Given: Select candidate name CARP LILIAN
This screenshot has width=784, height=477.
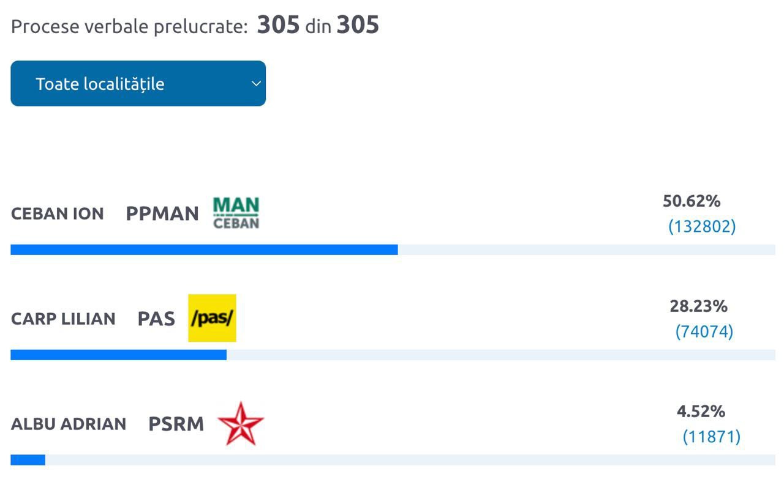Looking at the screenshot, I should pyautogui.click(x=63, y=319).
